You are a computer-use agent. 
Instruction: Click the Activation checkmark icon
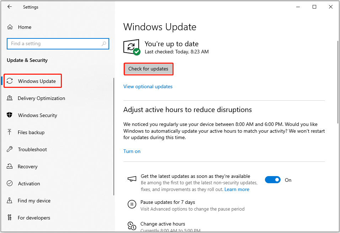(10, 184)
